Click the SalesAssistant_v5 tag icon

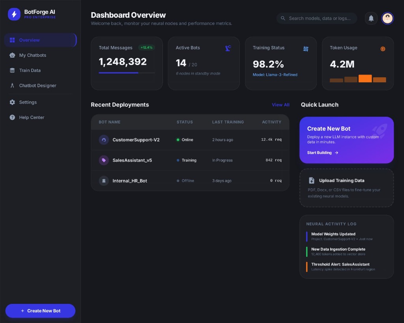(x=104, y=160)
